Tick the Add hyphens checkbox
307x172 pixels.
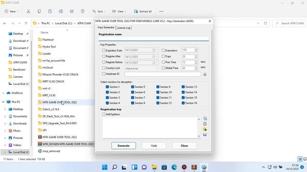(104, 114)
